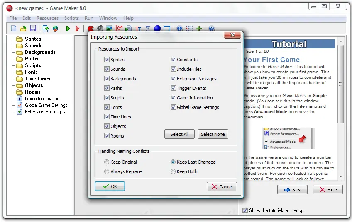Run in debug mode with red arrow

[x=78, y=29]
